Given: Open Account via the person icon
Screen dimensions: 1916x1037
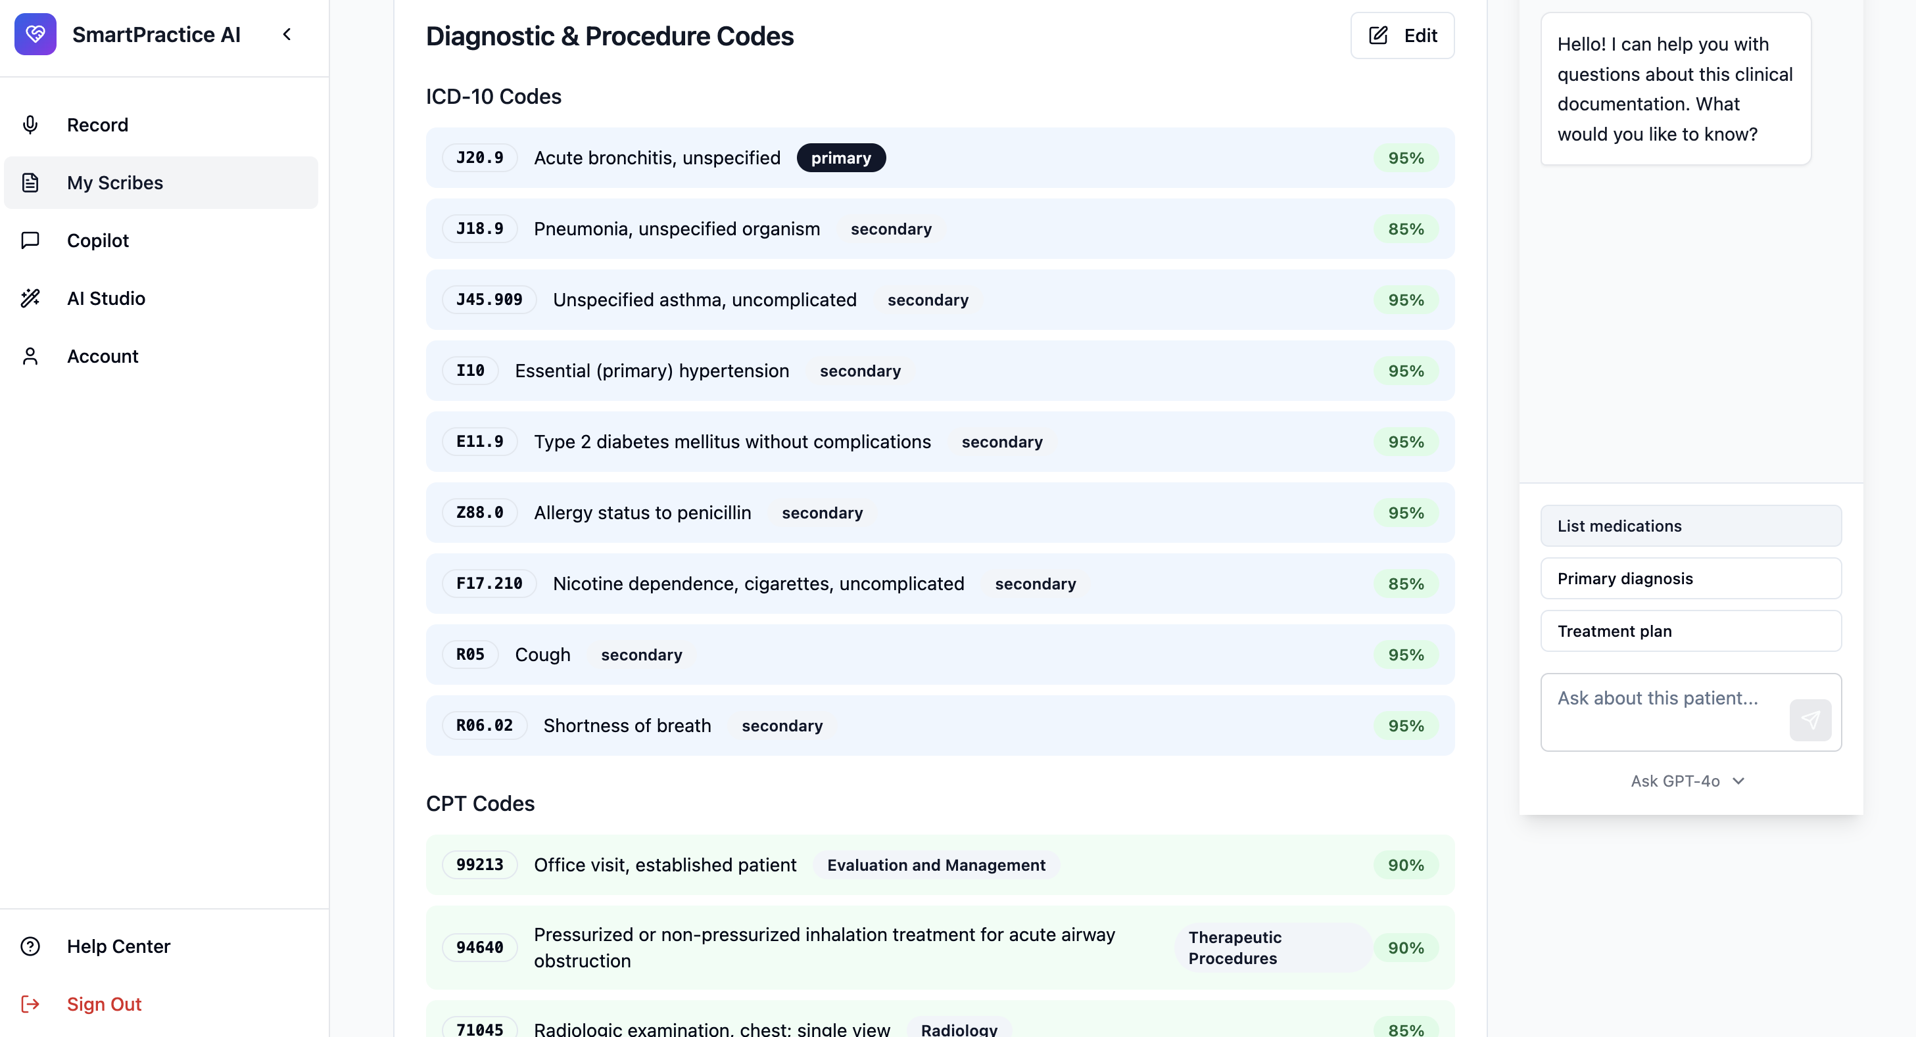Looking at the screenshot, I should 30,356.
